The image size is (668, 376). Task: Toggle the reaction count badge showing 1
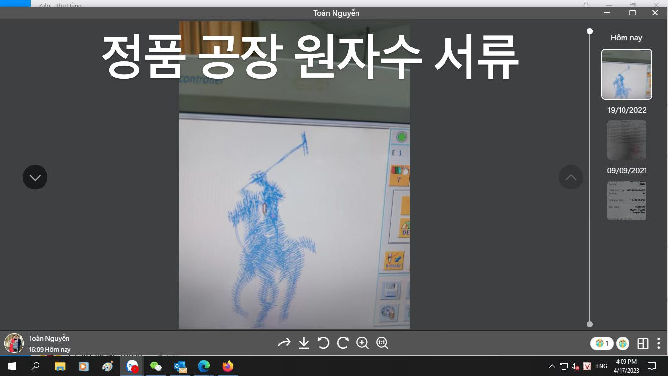601,343
